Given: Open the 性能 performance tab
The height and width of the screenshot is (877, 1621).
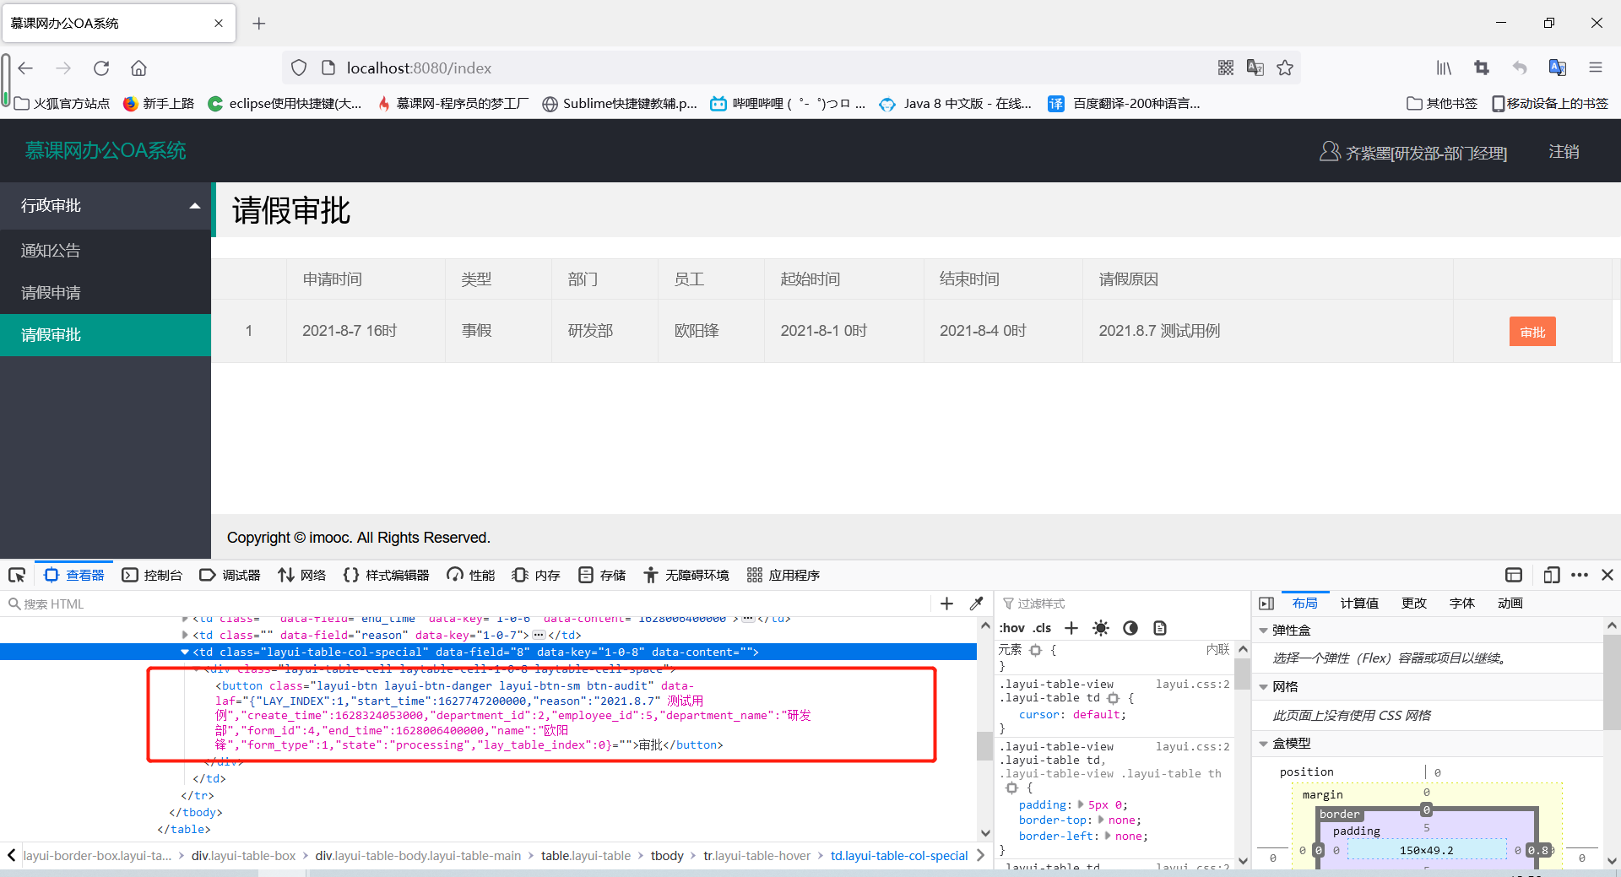Looking at the screenshot, I should coord(471,575).
